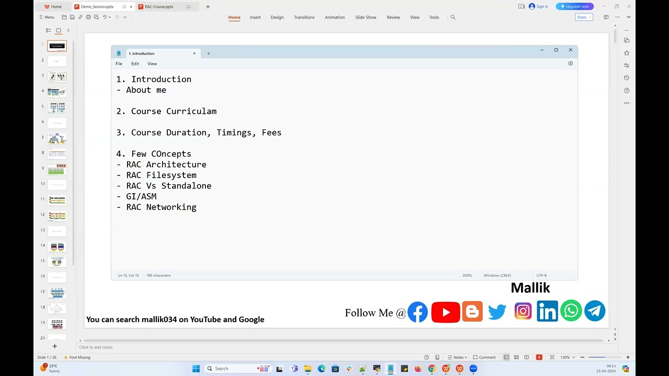Open Microsoft Edge from the taskbar
Screen dimensions: 669x376
[x=321, y=369]
